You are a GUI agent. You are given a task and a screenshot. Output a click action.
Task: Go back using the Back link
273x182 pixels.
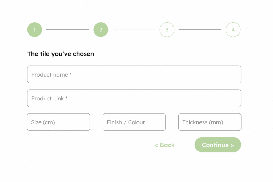click(x=167, y=145)
